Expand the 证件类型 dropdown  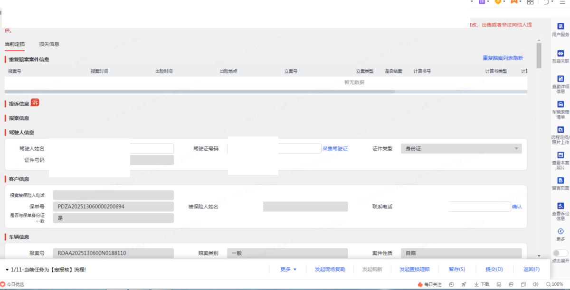(x=516, y=149)
